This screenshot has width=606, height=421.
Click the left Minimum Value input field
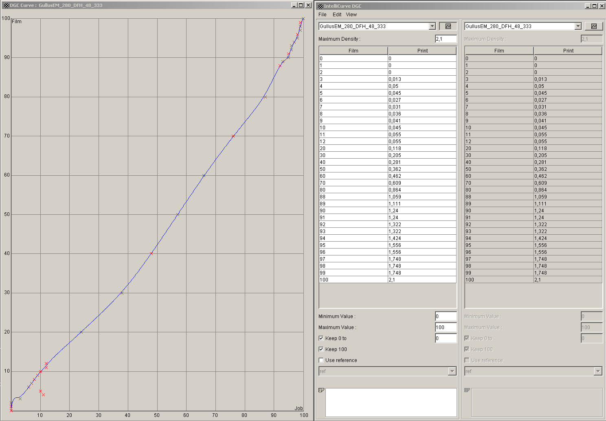pyautogui.click(x=446, y=316)
